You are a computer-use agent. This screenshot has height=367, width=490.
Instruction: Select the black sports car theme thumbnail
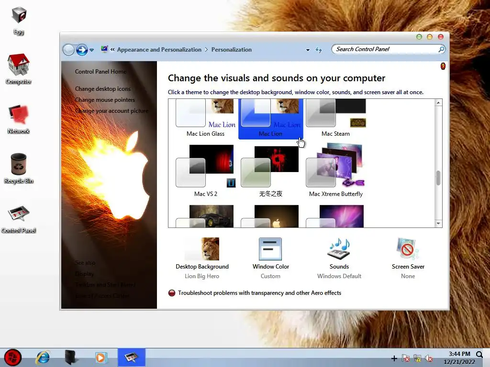point(205,216)
